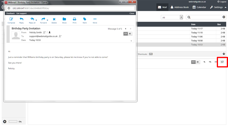Screen dimensions: 228x128
Task: Switch popup to HTML view
Action: point(125,34)
